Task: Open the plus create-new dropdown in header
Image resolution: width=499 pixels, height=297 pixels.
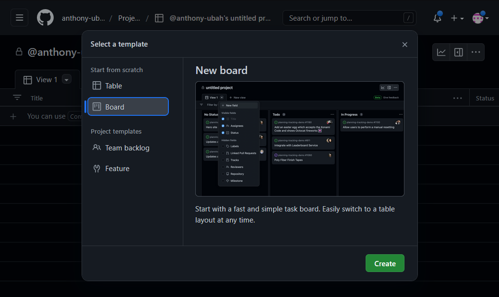Action: tap(457, 18)
